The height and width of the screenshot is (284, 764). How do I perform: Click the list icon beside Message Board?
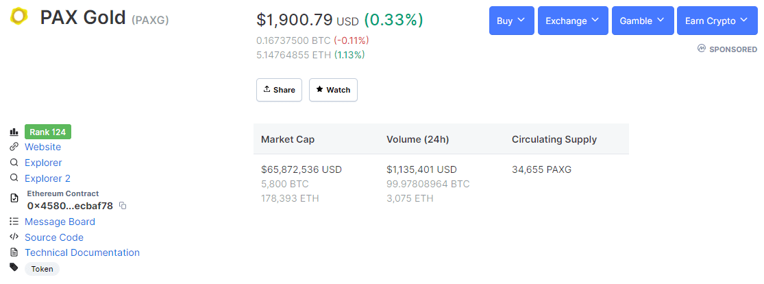[x=14, y=222]
